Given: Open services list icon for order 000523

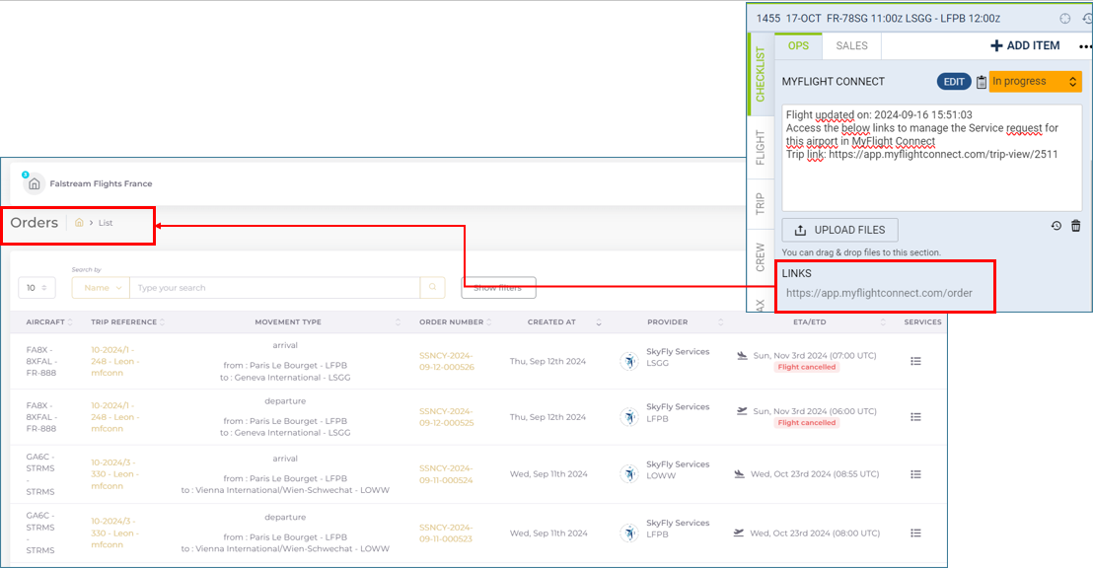Looking at the screenshot, I should tap(915, 533).
